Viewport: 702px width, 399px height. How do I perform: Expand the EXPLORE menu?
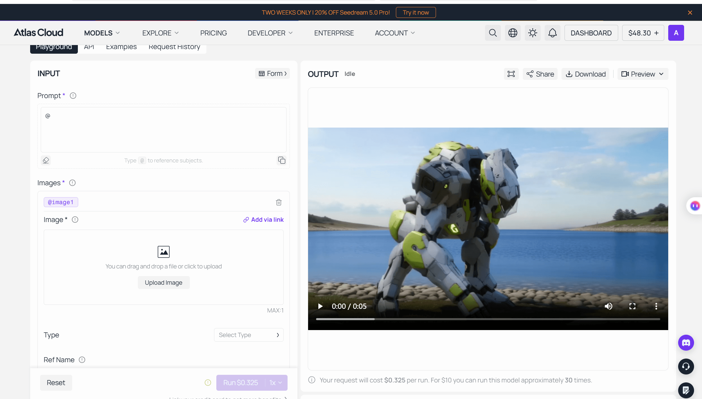point(160,33)
